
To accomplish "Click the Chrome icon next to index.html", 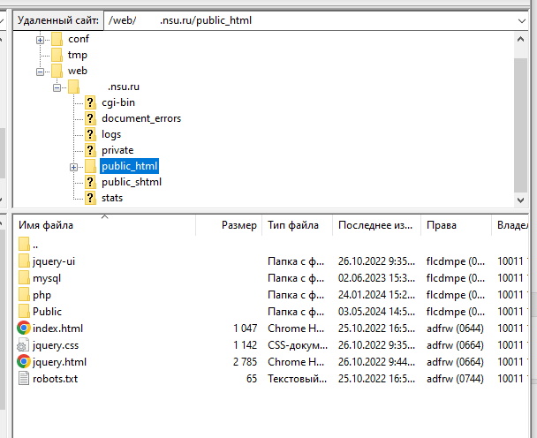I will [x=24, y=328].
